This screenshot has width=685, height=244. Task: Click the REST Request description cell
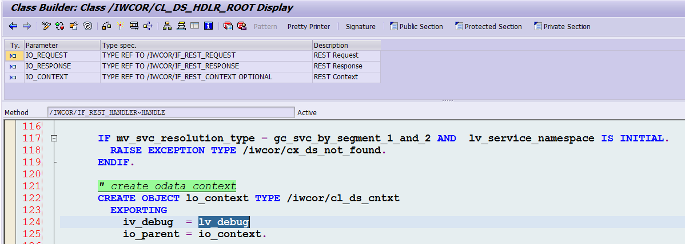point(347,55)
